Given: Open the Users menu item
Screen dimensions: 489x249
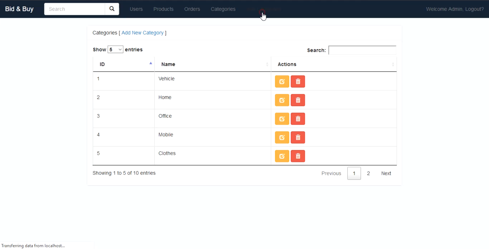Looking at the screenshot, I should (136, 9).
